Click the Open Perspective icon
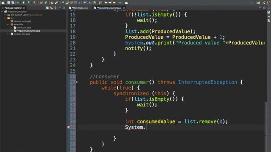This screenshot has width=271, height=152. pos(259,3)
